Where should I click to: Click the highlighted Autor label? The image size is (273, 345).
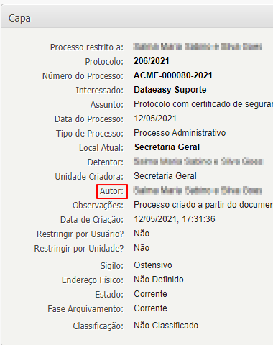point(112,191)
